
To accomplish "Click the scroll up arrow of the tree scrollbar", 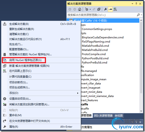I will point(141,20).
